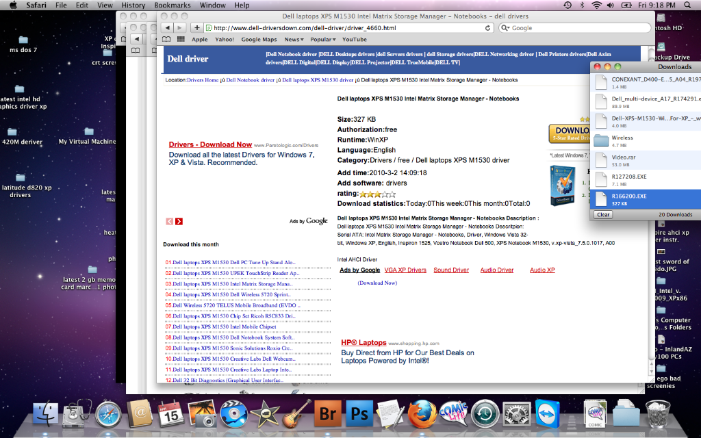Click Dell Notebook driver breadcrumb link
The image size is (701, 438).
(251, 80)
